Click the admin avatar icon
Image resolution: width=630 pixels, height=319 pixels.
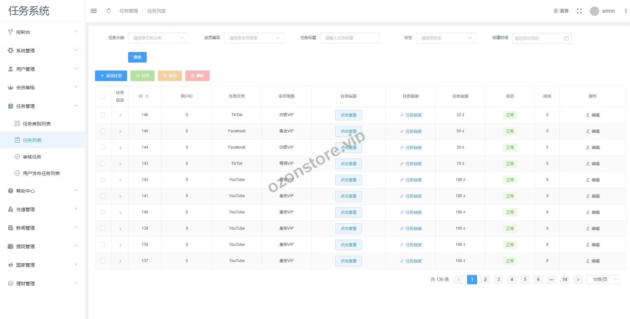(594, 11)
